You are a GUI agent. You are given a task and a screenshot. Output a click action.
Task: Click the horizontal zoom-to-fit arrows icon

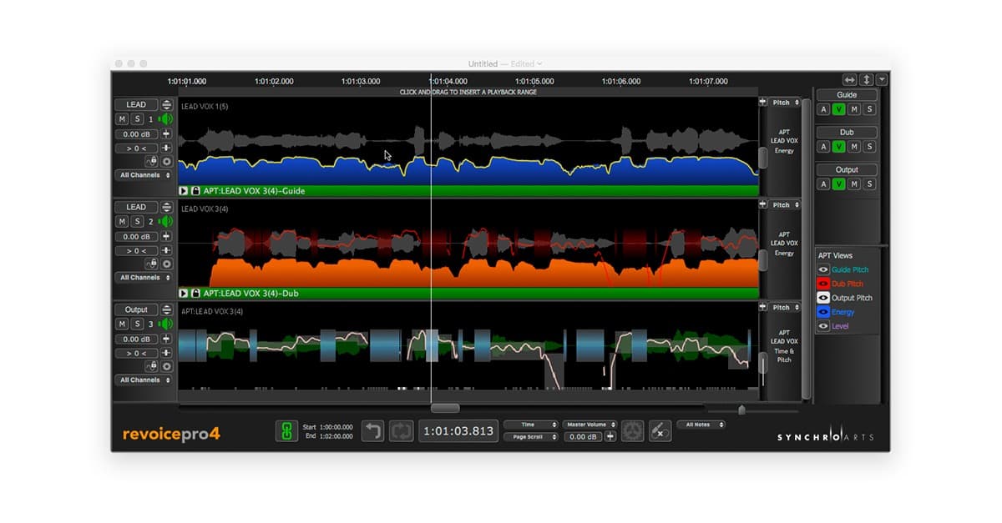point(850,79)
